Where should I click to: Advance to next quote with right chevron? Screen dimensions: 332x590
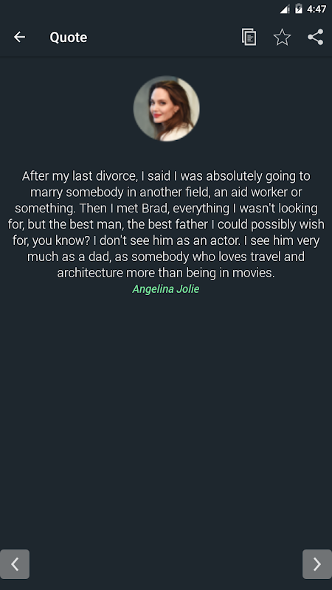(317, 564)
